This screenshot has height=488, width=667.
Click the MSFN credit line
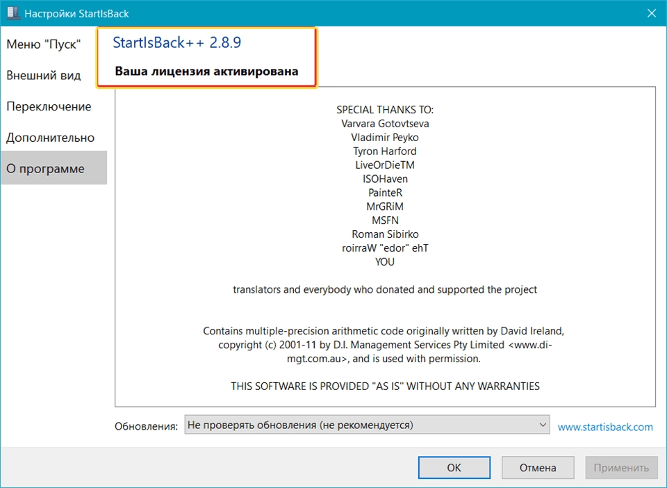385,220
